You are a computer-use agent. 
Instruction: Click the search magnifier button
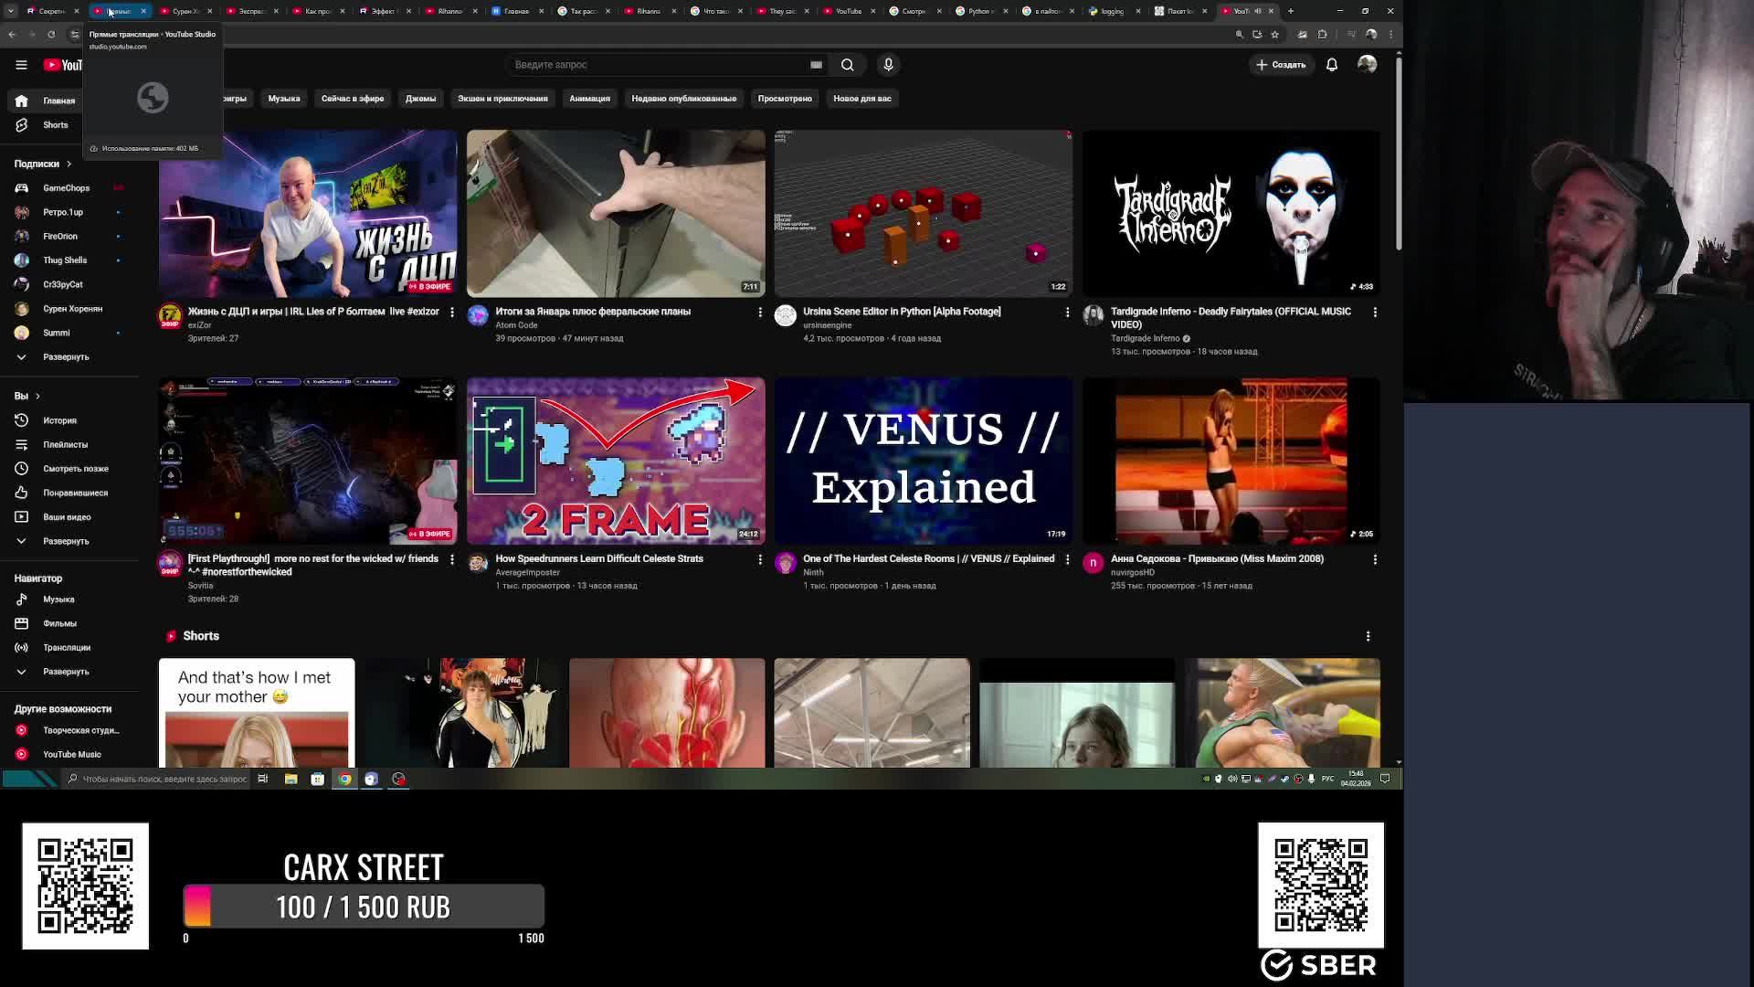pos(847,65)
